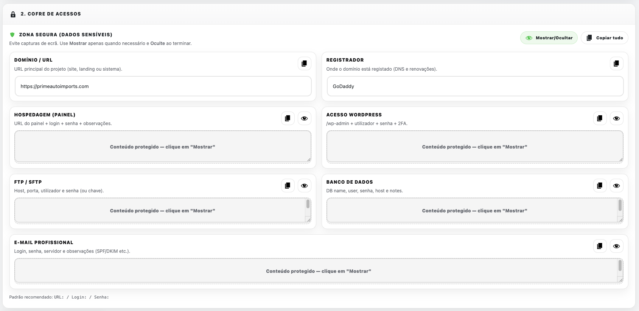Image resolution: width=639 pixels, height=311 pixels.
Task: Copy the Hospedagem (Painel) credentials
Action: click(288, 118)
